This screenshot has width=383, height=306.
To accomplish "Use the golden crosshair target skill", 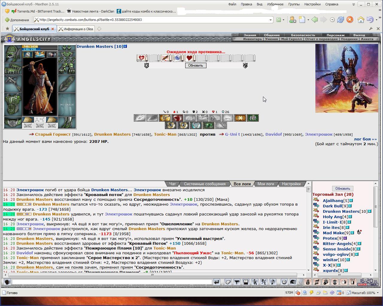I will (240, 118).
